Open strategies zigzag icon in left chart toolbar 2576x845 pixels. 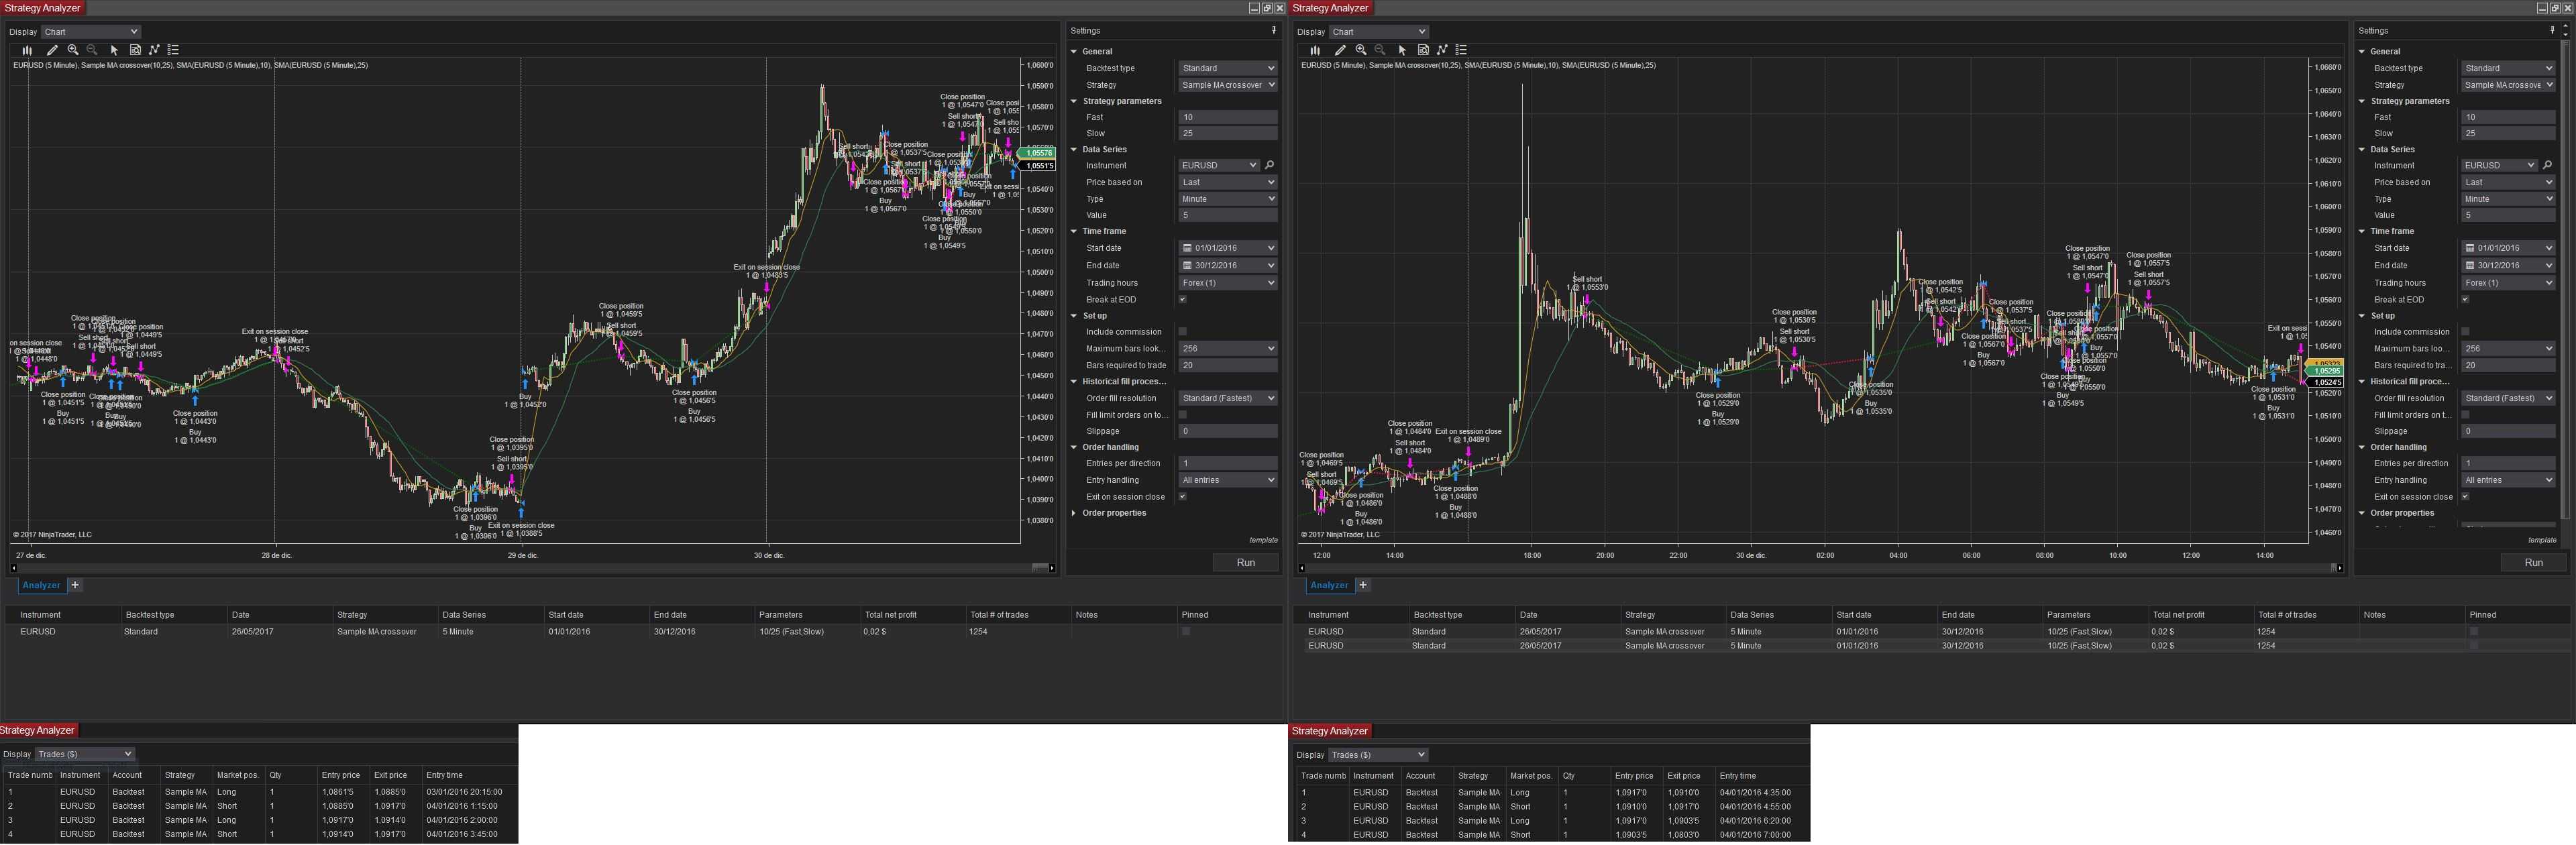click(x=154, y=50)
